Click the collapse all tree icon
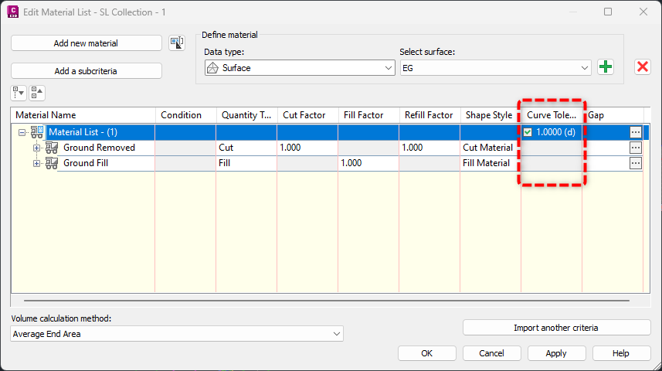 pos(37,93)
